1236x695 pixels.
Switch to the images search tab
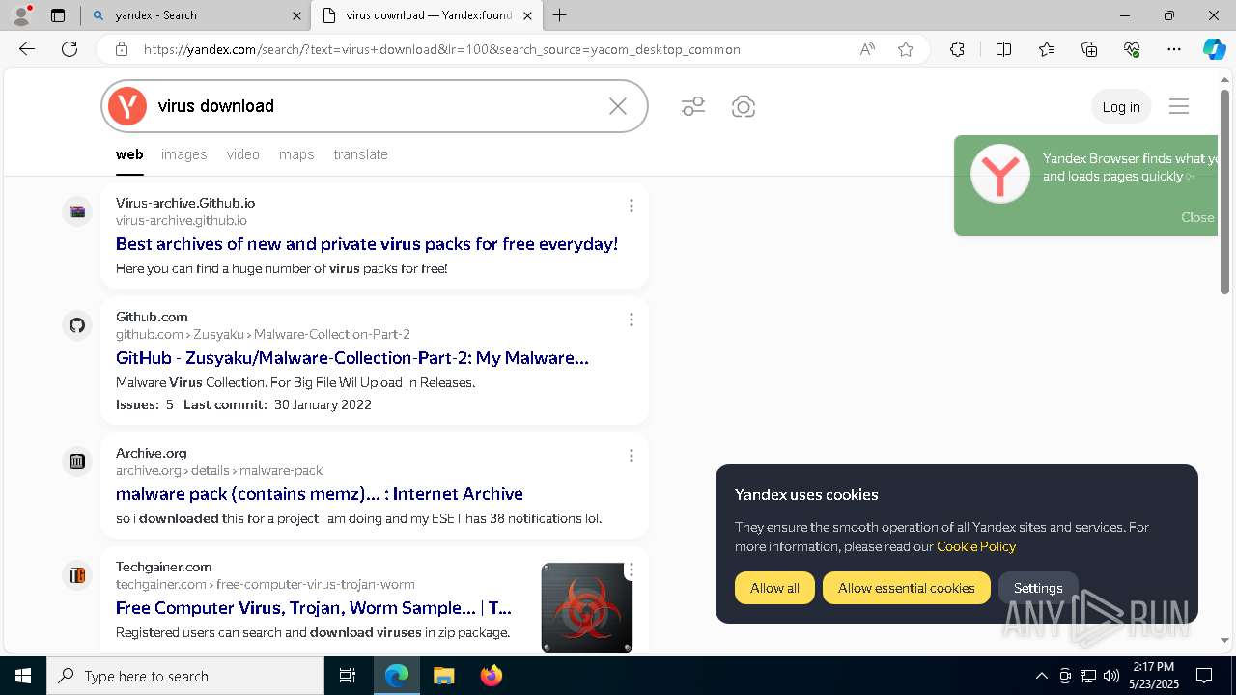coord(184,154)
